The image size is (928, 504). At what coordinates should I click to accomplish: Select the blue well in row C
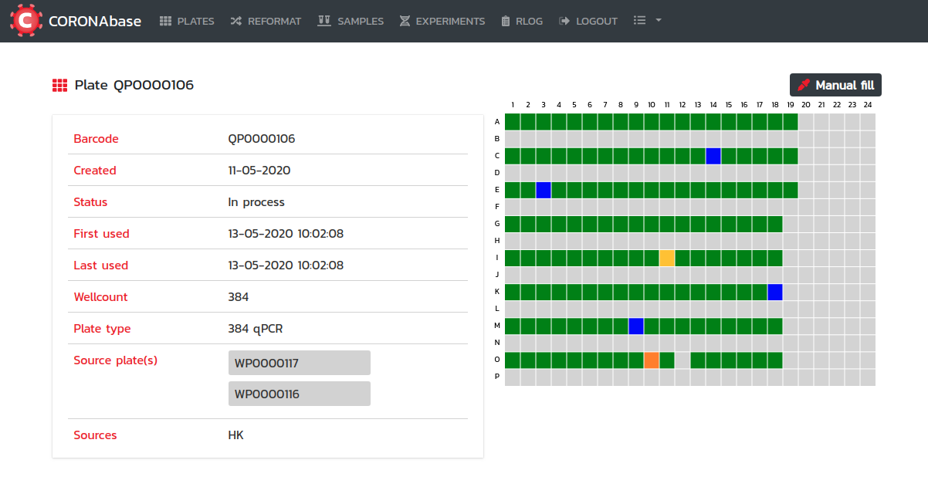point(713,156)
